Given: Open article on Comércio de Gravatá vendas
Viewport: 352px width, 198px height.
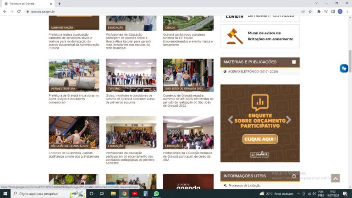Looking at the screenshot, I should 188,100.
